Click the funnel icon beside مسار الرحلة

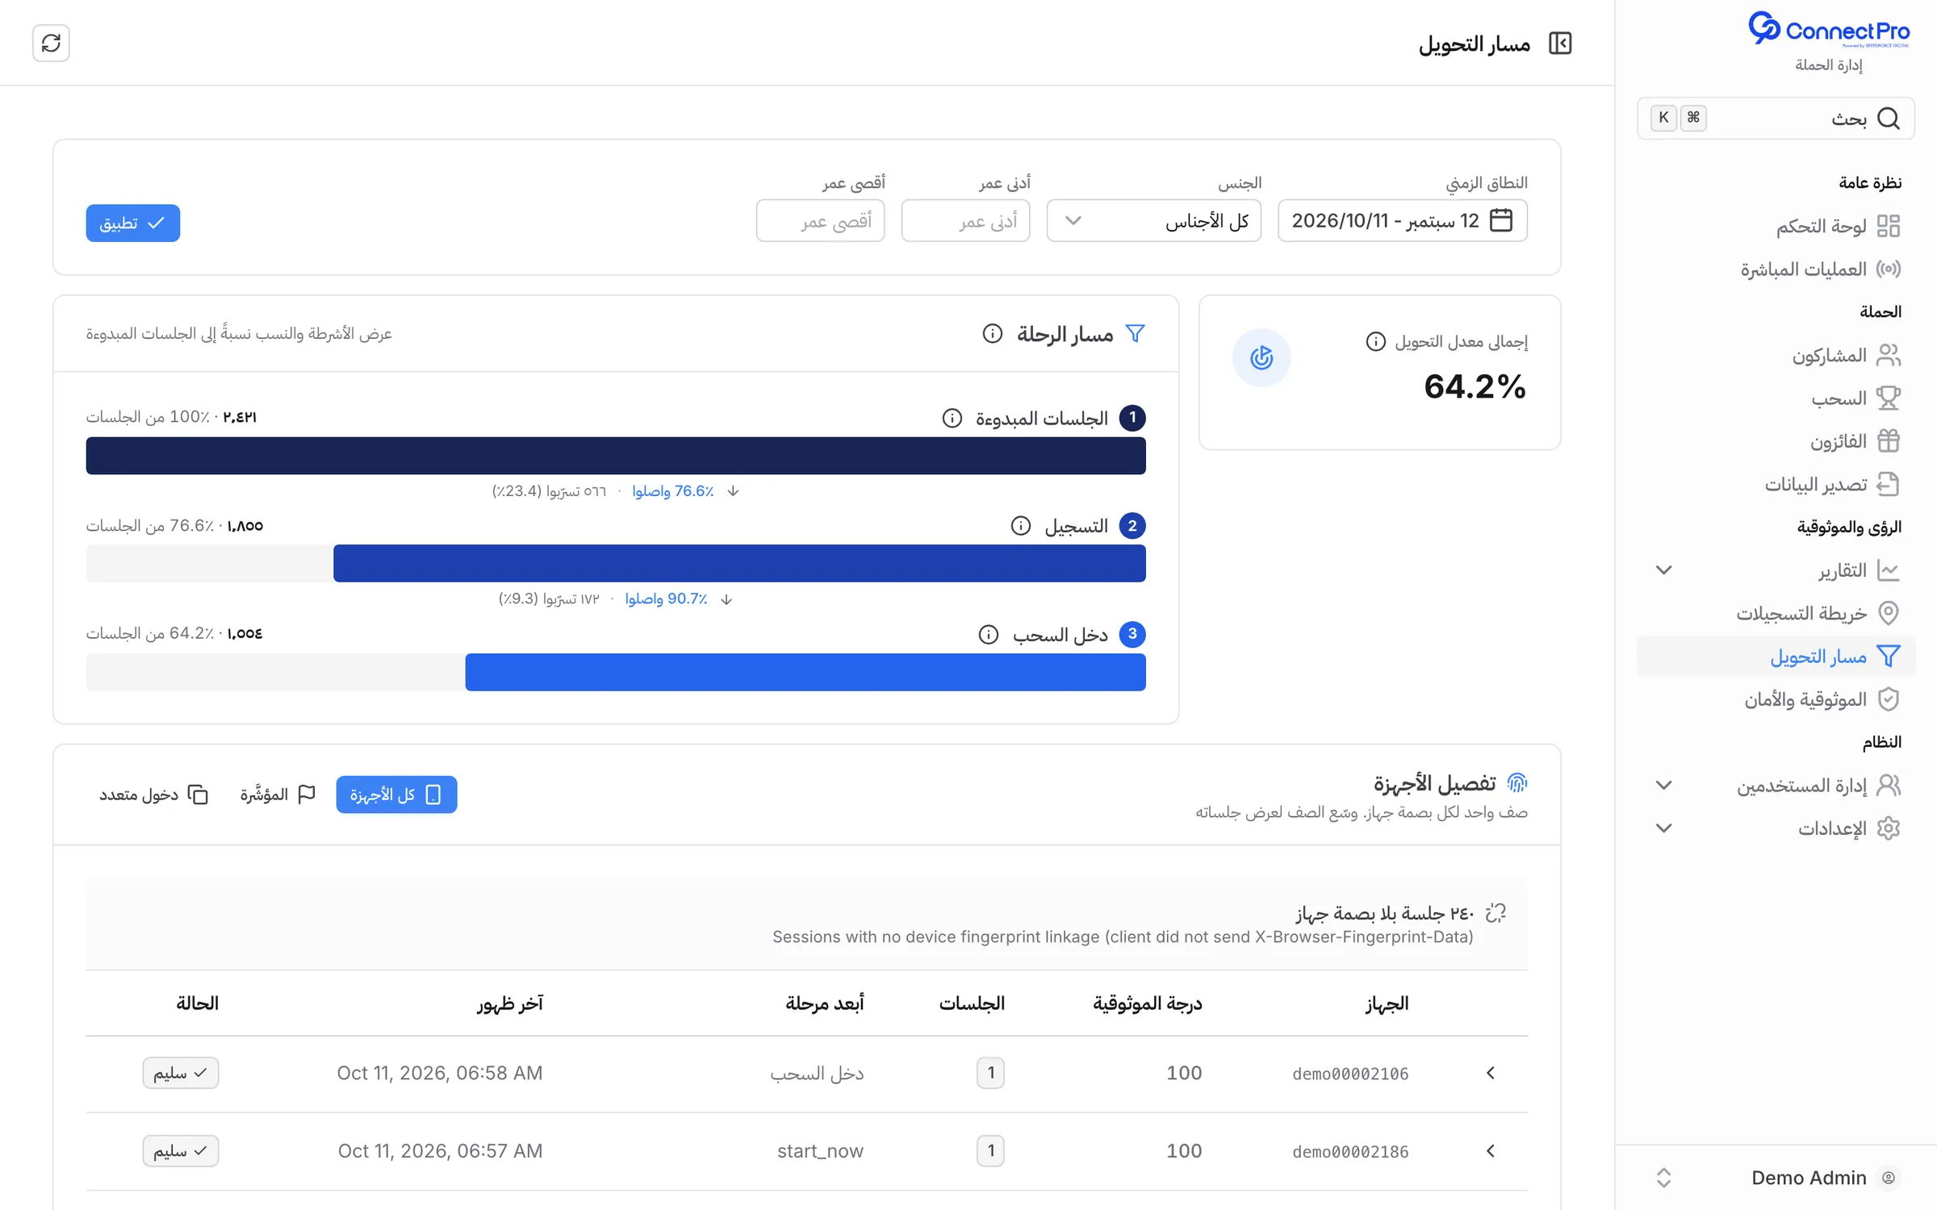(1135, 333)
